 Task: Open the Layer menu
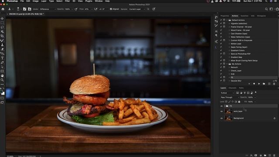click(44, 1)
